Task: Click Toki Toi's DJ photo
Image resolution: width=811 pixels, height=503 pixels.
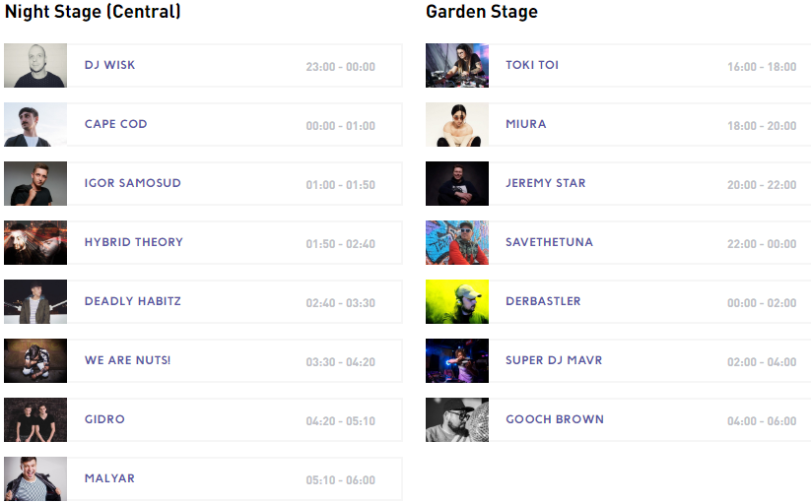Action: [457, 66]
